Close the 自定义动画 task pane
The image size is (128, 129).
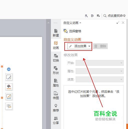click(x=123, y=23)
